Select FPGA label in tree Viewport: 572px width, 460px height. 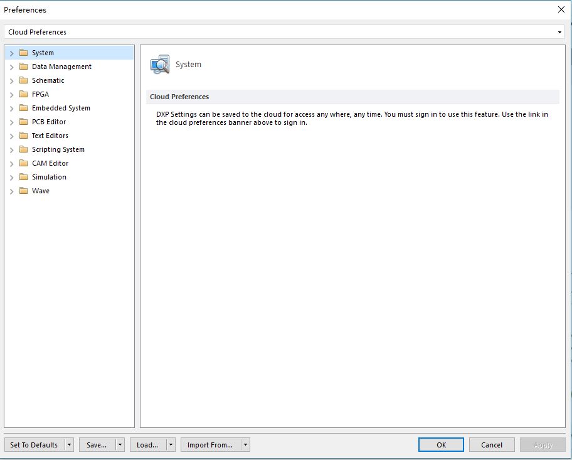[40, 94]
